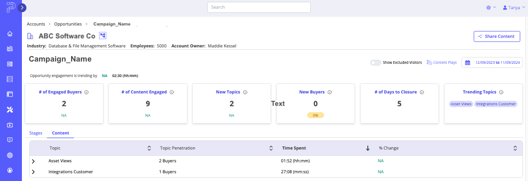The image size is (528, 181).
Task: Open the org hierarchy icon next to ABC Software Co
Action: 102,36
